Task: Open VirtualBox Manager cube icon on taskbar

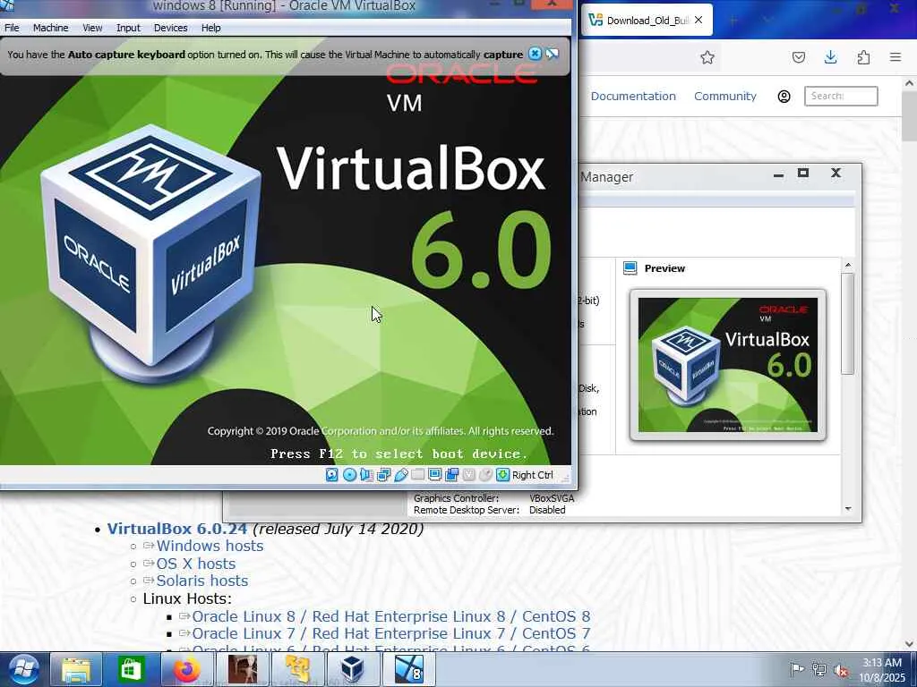Action: [352, 669]
